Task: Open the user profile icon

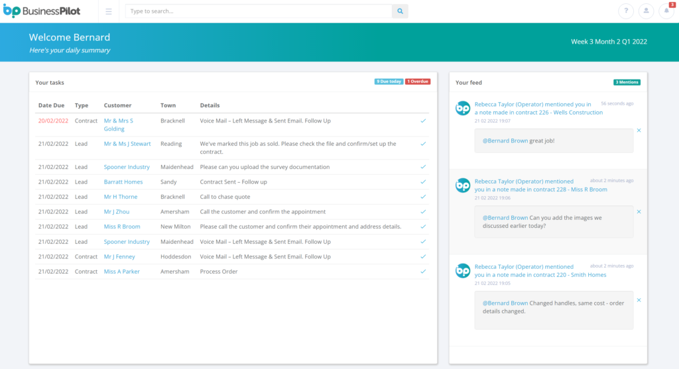Action: [x=646, y=11]
